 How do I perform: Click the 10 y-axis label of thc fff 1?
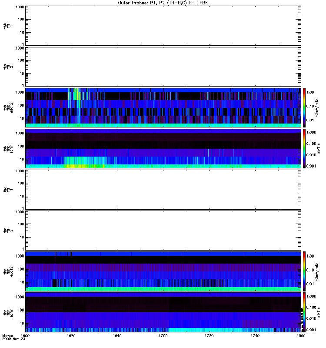(x=22, y=196)
